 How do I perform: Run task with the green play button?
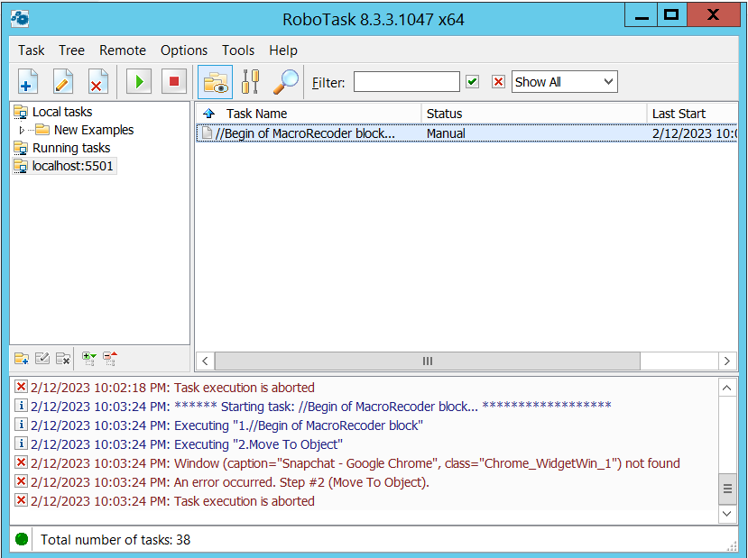click(x=139, y=82)
